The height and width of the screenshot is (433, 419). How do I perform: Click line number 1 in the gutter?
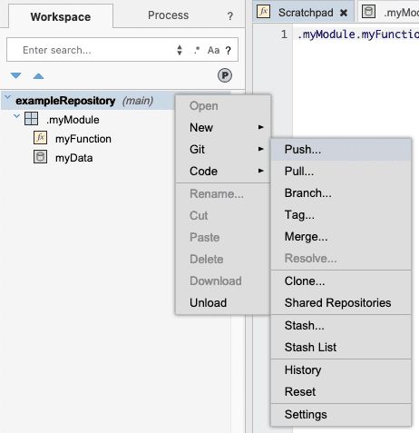pos(284,34)
